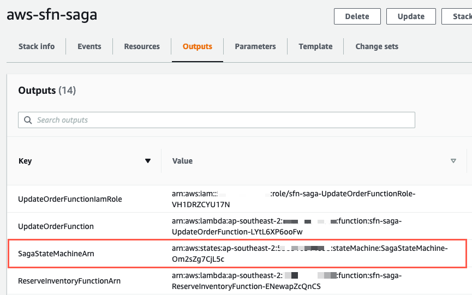Click the UpdateOrderFunctionRole ARN value
Screen dimensions: 472x295
(294, 199)
